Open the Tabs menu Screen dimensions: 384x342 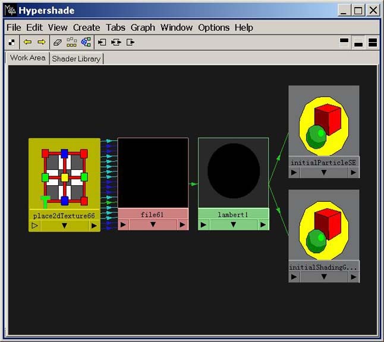click(x=115, y=28)
